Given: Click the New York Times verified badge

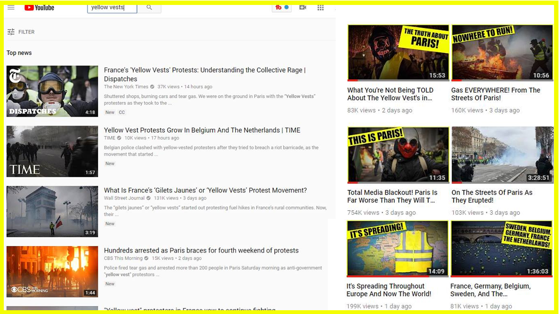Looking at the screenshot, I should [152, 87].
